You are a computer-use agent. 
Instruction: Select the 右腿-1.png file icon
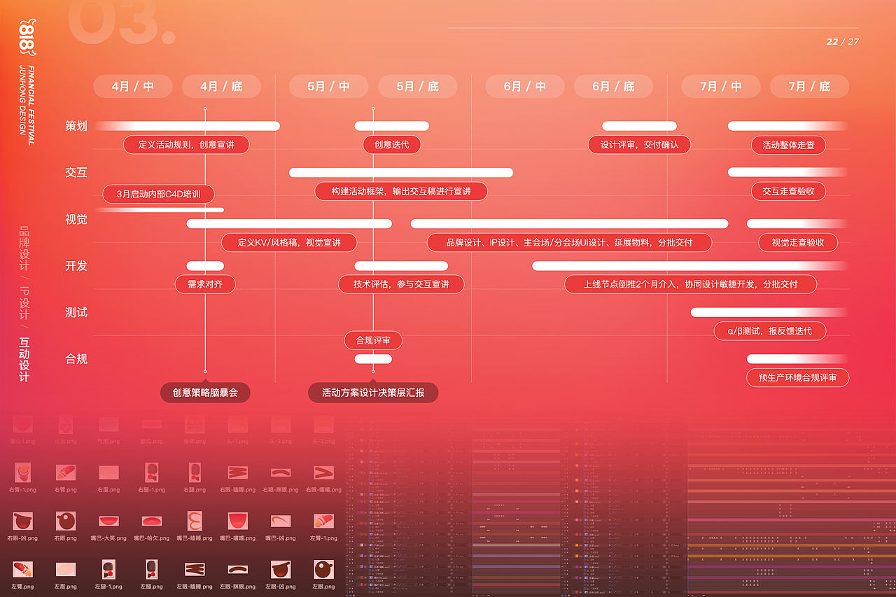point(152,472)
